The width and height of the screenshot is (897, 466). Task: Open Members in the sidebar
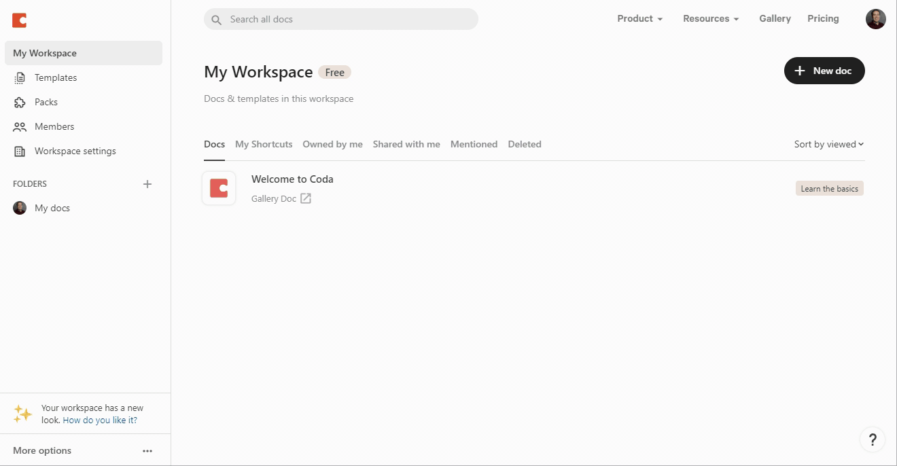[x=84, y=126]
